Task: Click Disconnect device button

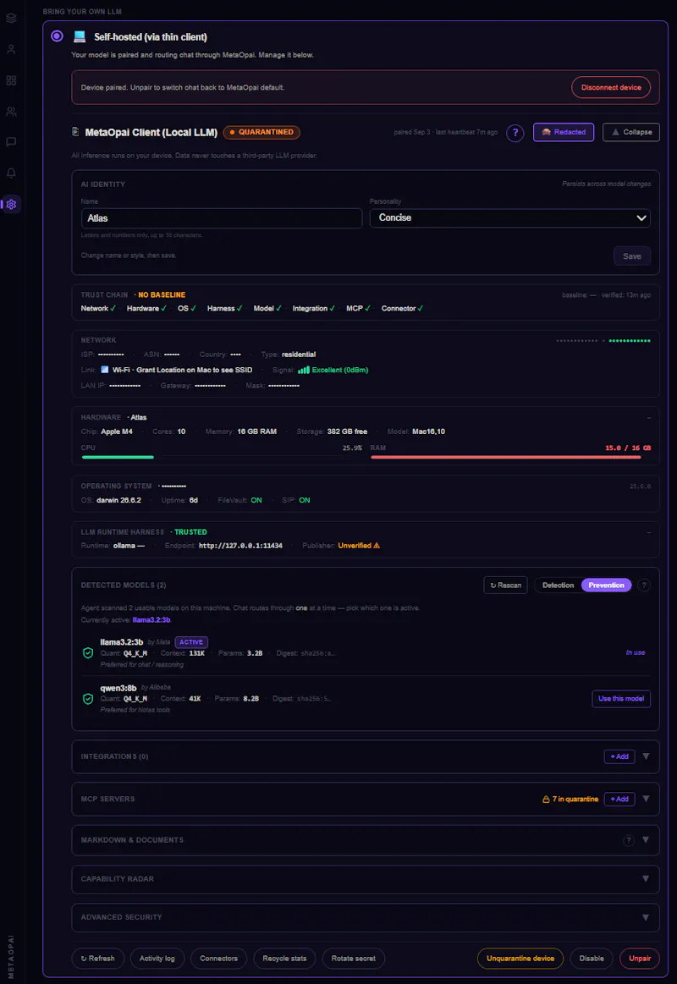Action: coord(611,87)
